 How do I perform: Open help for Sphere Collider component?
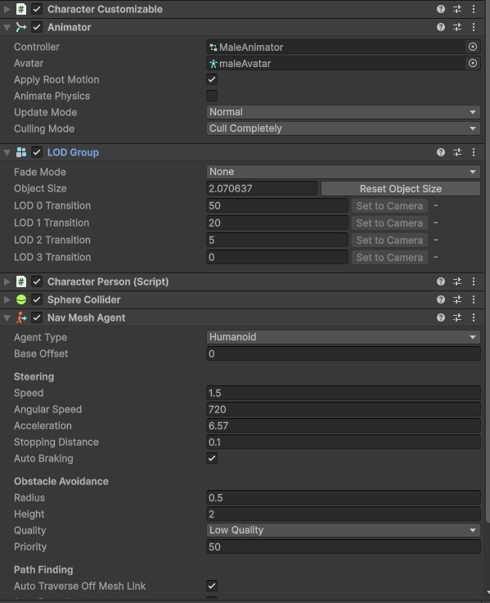click(x=441, y=299)
